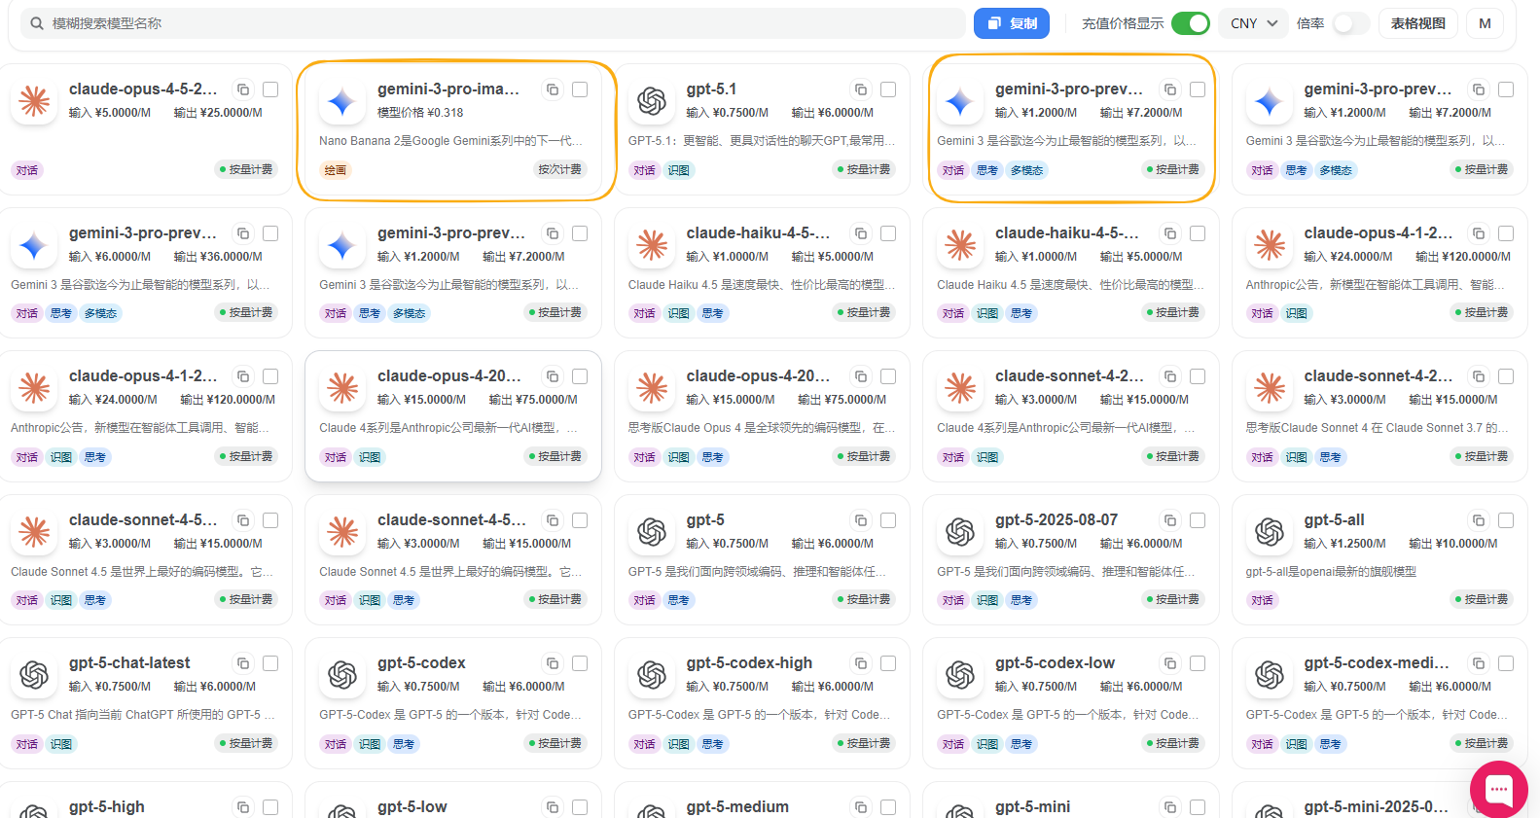The image size is (1540, 818).
Task: Click the search magnifier icon
Action: 37,23
